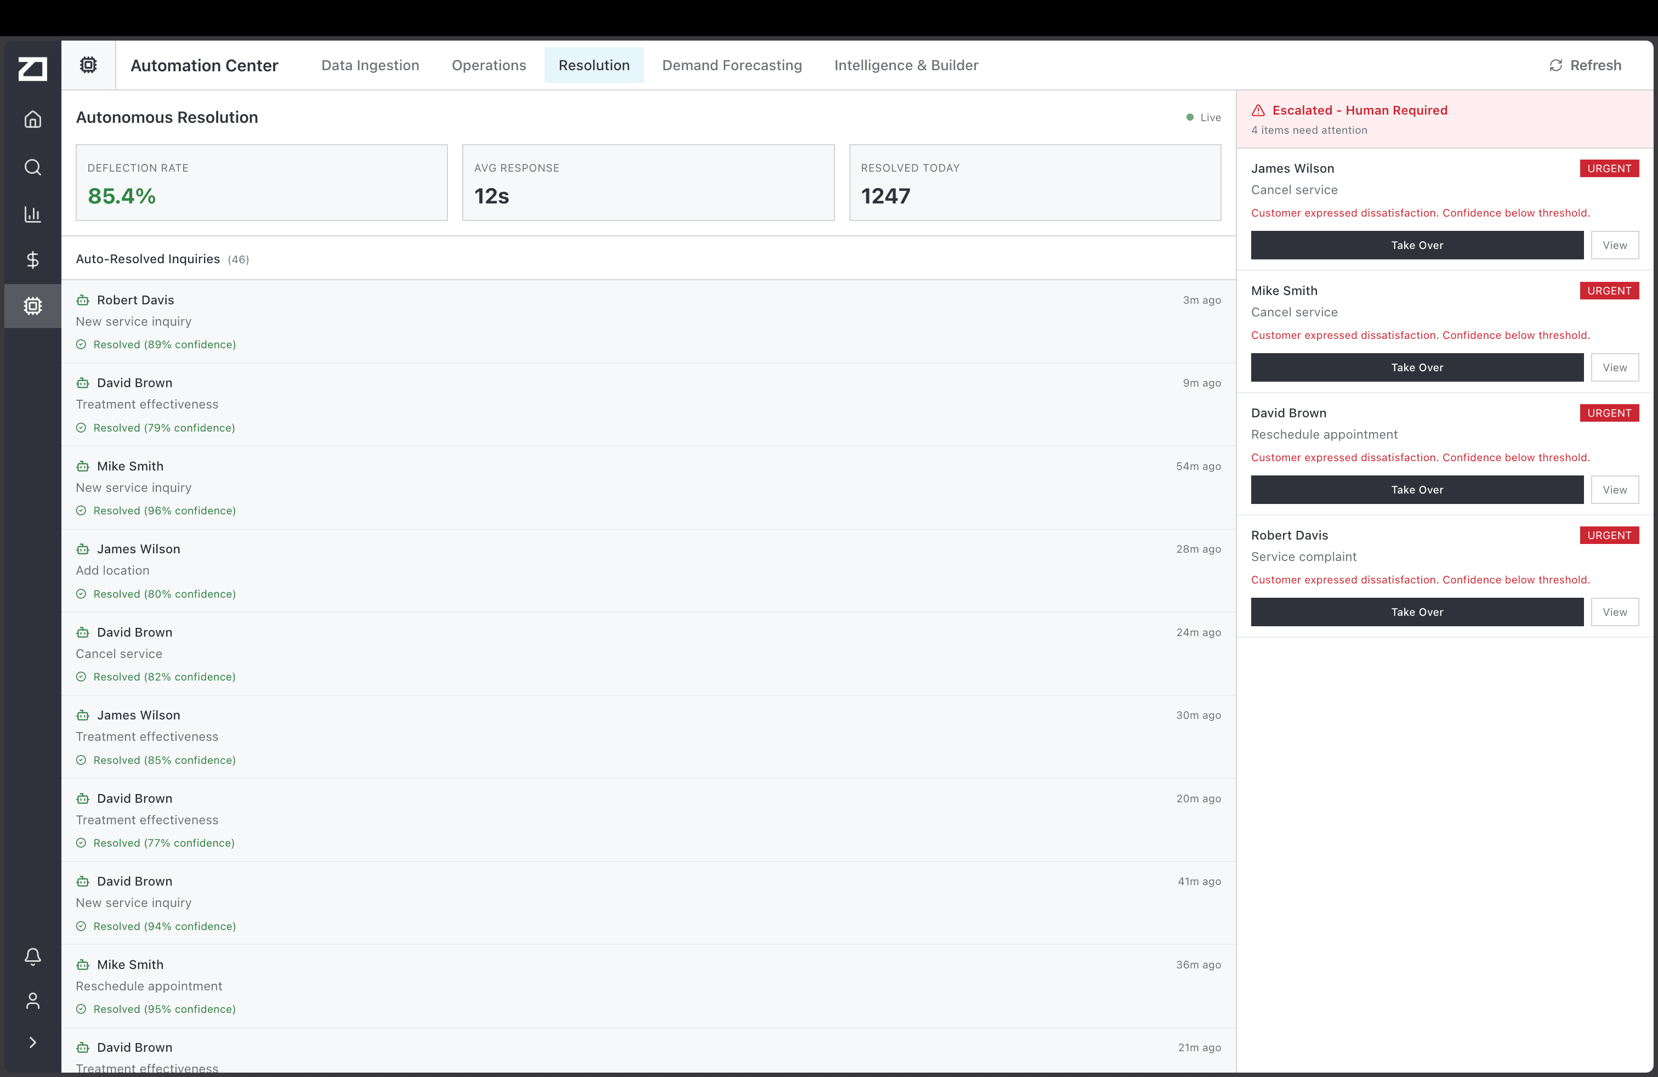
Task: Click the 85.4% deflection rate metric
Action: (122, 196)
